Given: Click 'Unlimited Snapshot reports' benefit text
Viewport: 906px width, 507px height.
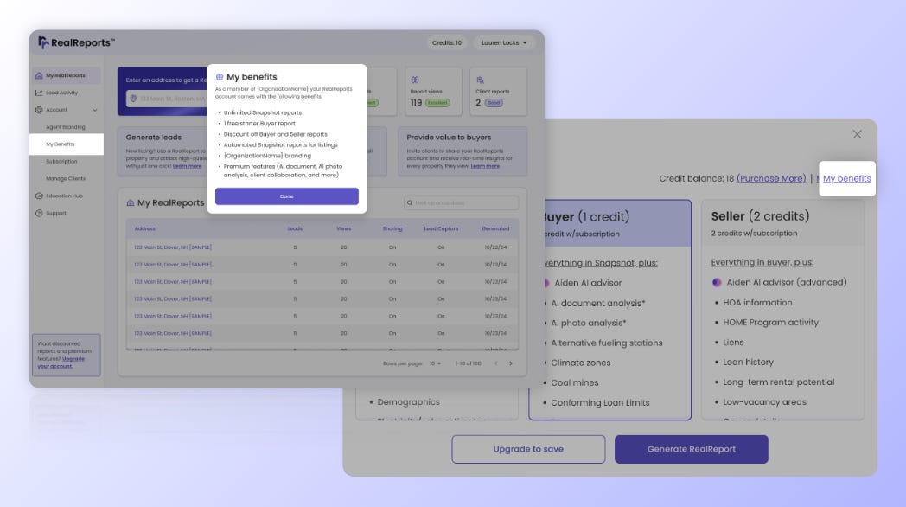Looking at the screenshot, I should pyautogui.click(x=262, y=112).
